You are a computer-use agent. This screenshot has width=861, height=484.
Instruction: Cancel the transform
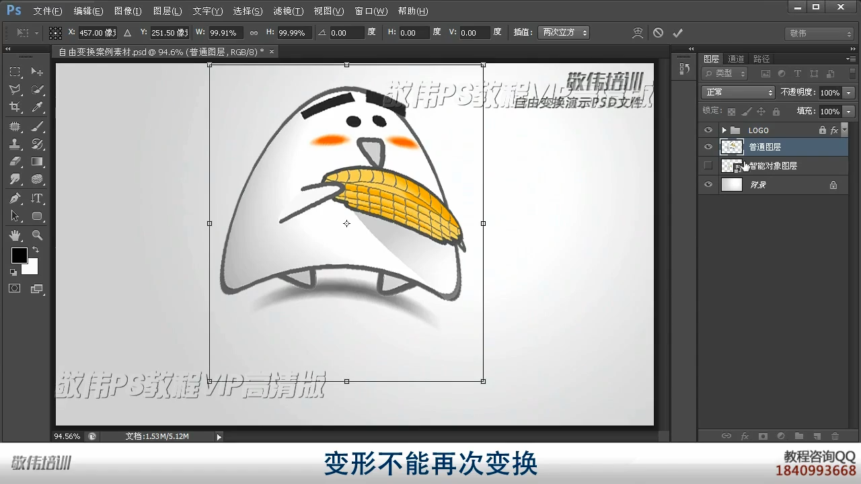tap(658, 32)
